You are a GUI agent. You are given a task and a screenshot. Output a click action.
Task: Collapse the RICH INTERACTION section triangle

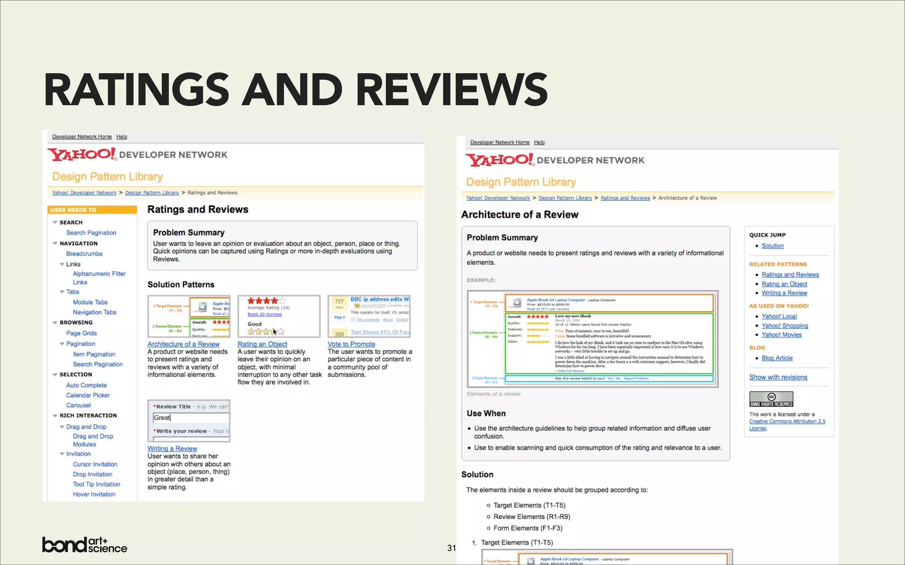[x=55, y=415]
